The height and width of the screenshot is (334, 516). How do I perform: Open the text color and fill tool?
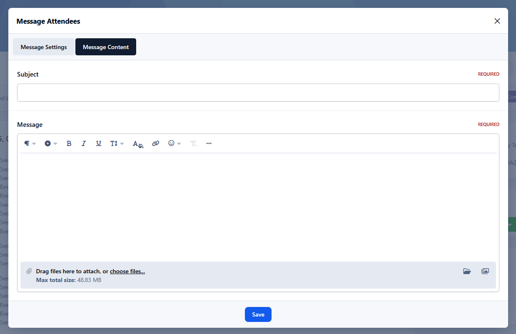(138, 144)
